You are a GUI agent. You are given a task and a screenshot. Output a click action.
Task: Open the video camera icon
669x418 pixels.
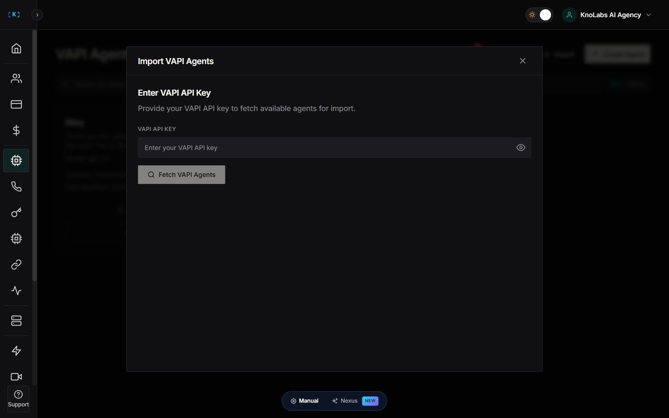(16, 377)
